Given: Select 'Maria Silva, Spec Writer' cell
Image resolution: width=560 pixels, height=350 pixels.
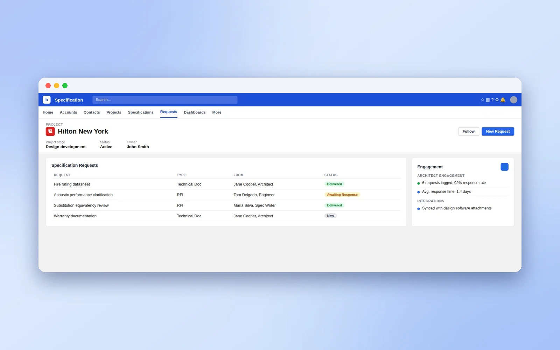Looking at the screenshot, I should [x=254, y=205].
